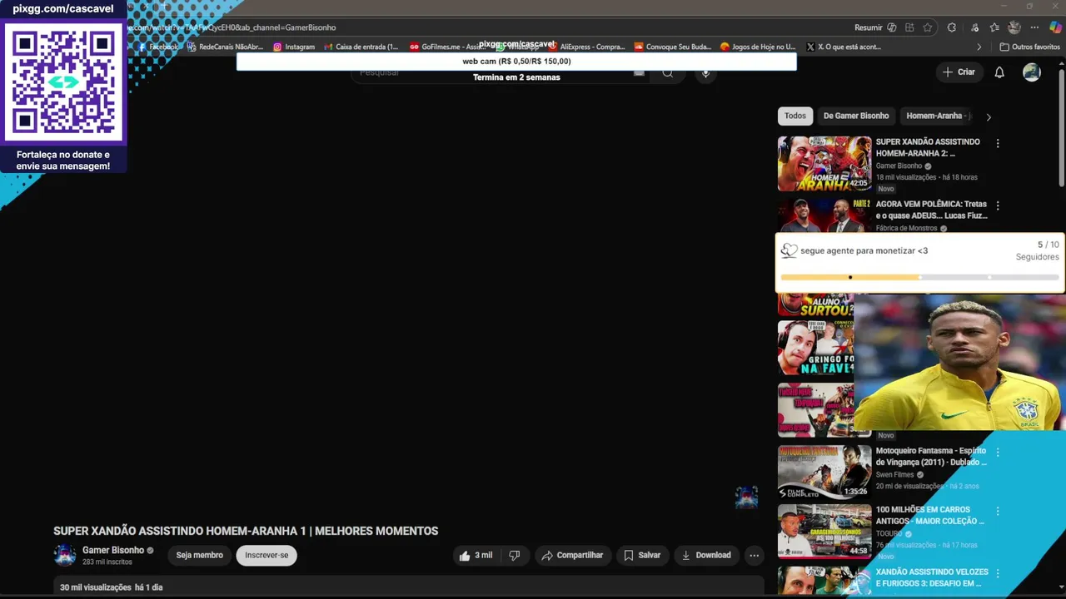Expand favorites bar overflow chevron
Viewport: 1066px width, 599px height.
(979, 47)
